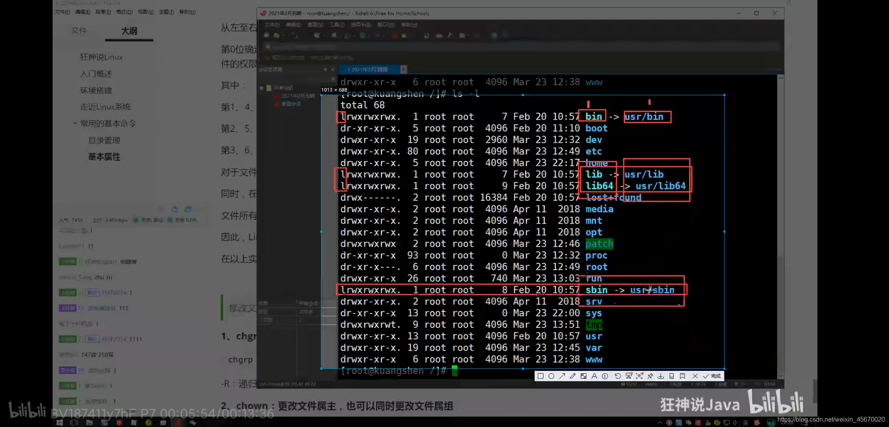Open 格式(O) menu in Typora window
Image resolution: width=889 pixels, height=427 pixels.
[x=125, y=12]
